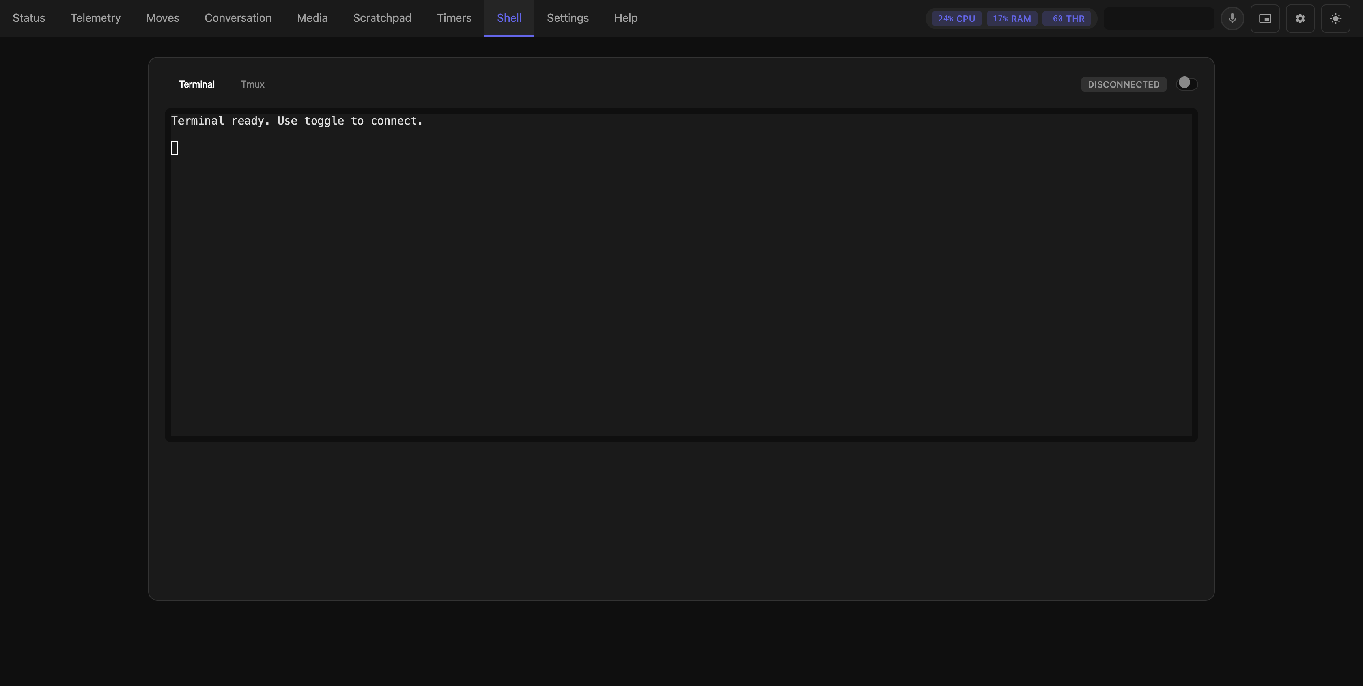Open the Status tab
This screenshot has width=1363, height=686.
28,18
